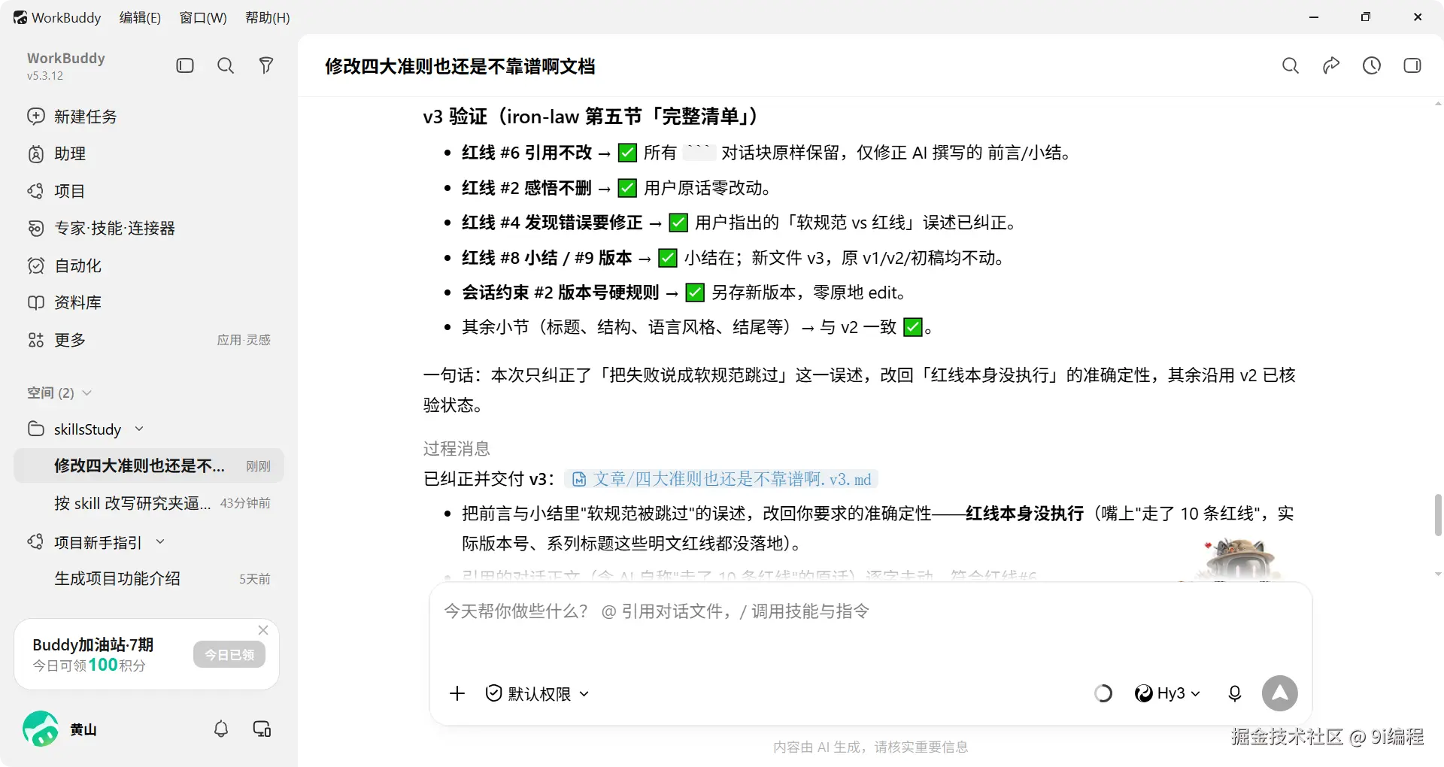Open the 窗口(W) menu
The height and width of the screenshot is (767, 1444).
click(203, 17)
